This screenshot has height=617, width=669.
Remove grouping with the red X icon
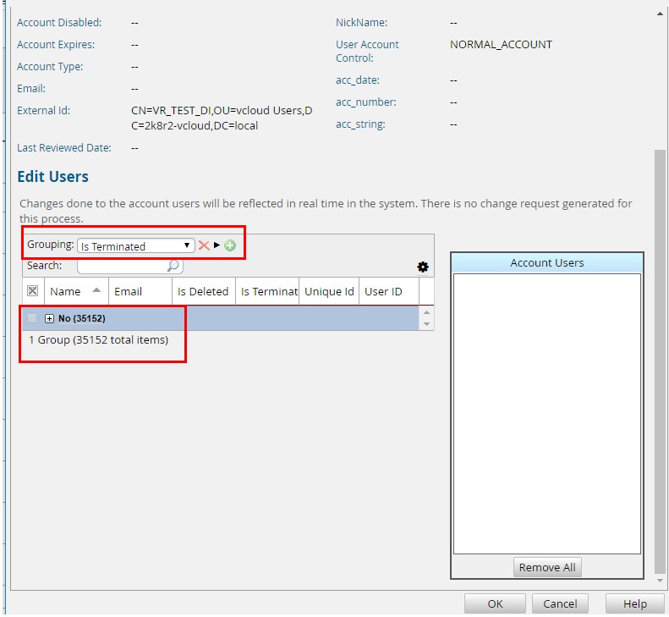pos(203,245)
